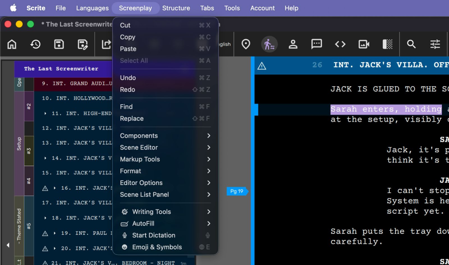
Task: Click the Theme Stated beat label
Action: [19, 226]
